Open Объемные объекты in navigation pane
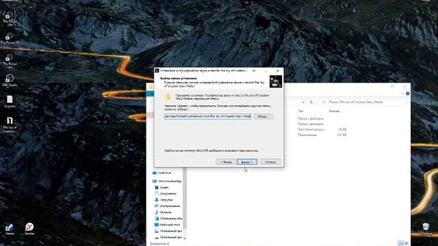 click(170, 219)
